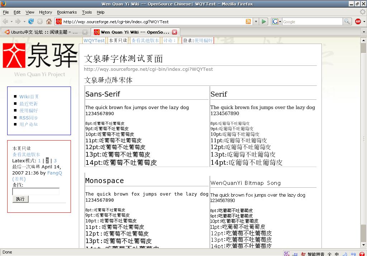Click the (差别) diff link
This screenshot has height=256, width=367.
(x=19, y=179)
